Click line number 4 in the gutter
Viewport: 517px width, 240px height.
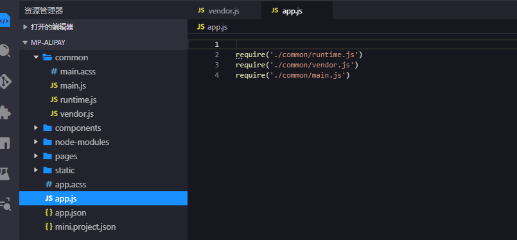pyautogui.click(x=216, y=75)
